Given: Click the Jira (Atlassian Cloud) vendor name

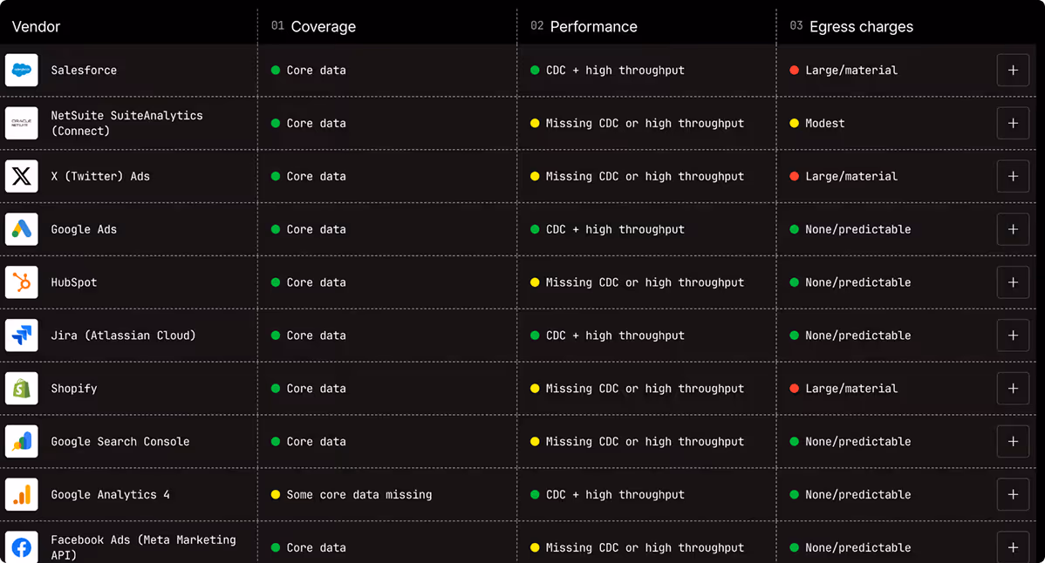Looking at the screenshot, I should point(123,336).
